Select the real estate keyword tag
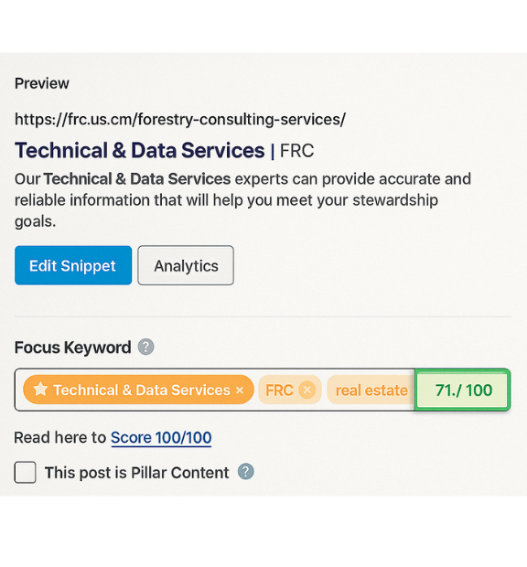Image resolution: width=527 pixels, height=567 pixels. point(371,390)
